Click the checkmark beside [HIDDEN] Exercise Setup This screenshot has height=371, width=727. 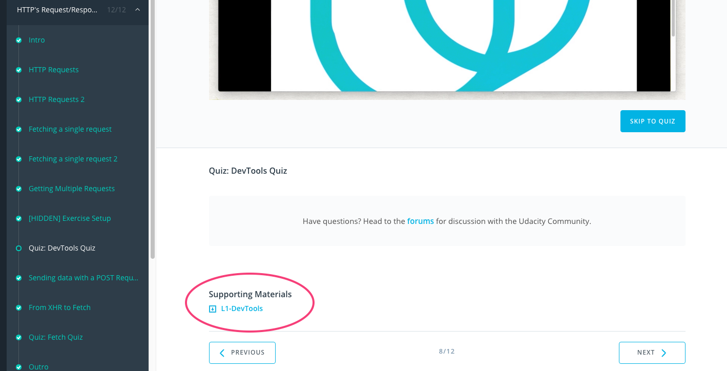pos(19,218)
